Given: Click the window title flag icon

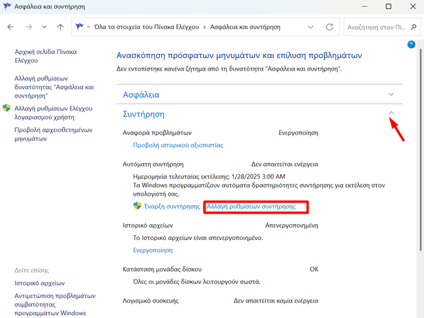Looking at the screenshot, I should [7, 6].
